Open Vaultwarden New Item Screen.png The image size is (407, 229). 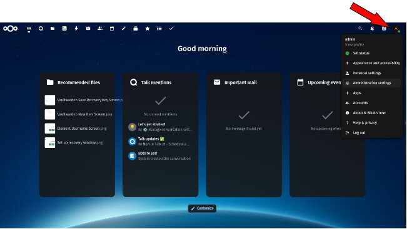pyautogui.click(x=84, y=114)
